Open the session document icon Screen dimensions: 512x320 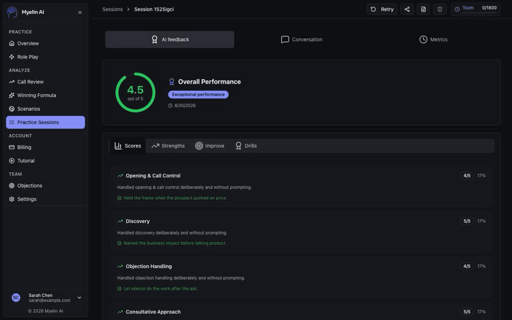coord(423,9)
